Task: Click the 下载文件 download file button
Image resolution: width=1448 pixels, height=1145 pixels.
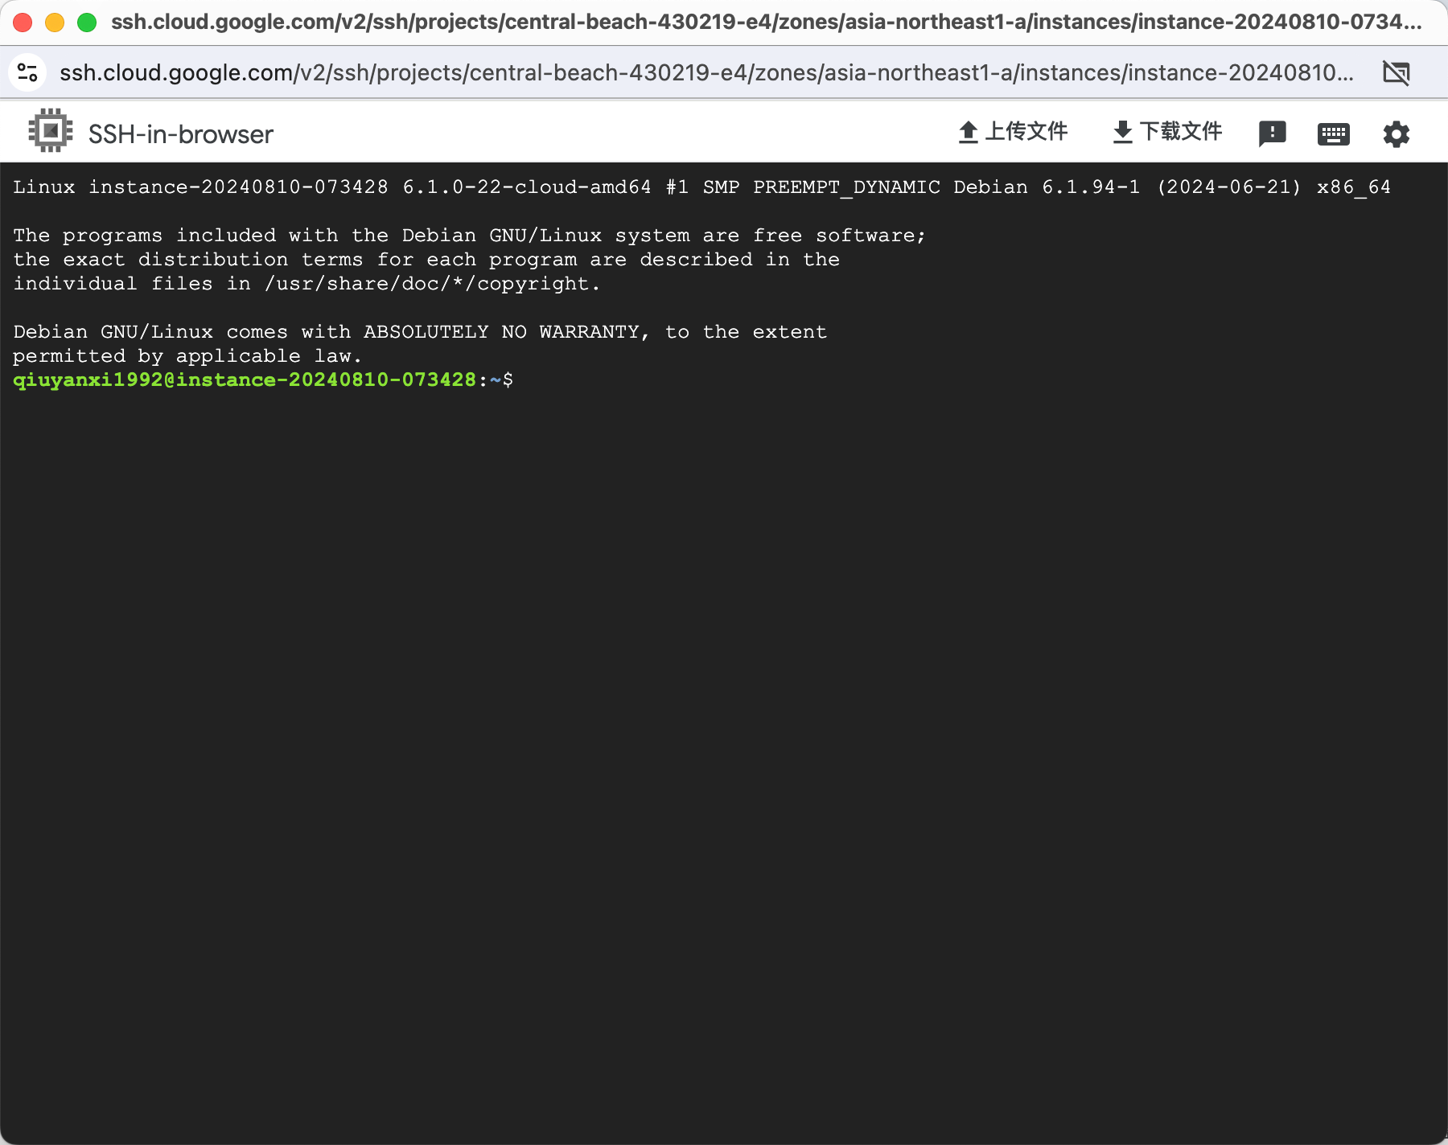Action: click(1167, 132)
